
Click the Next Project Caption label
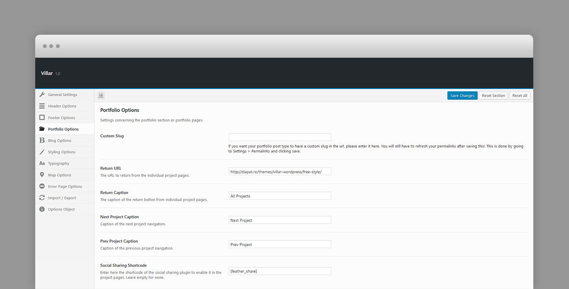tap(120, 217)
